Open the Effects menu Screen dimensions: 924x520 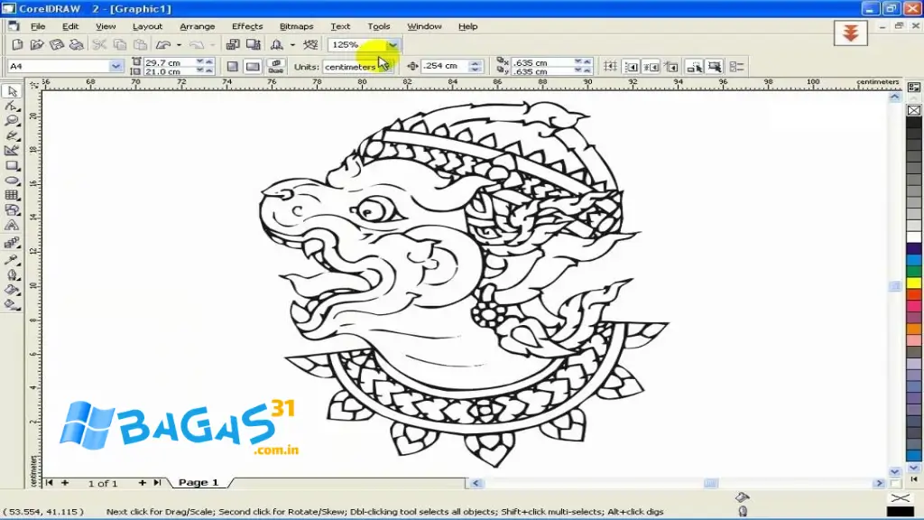tap(246, 25)
